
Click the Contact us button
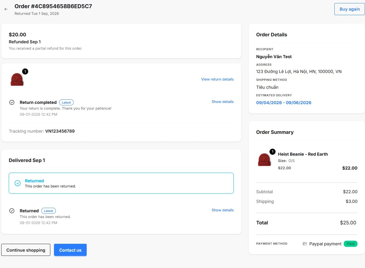tap(70, 250)
